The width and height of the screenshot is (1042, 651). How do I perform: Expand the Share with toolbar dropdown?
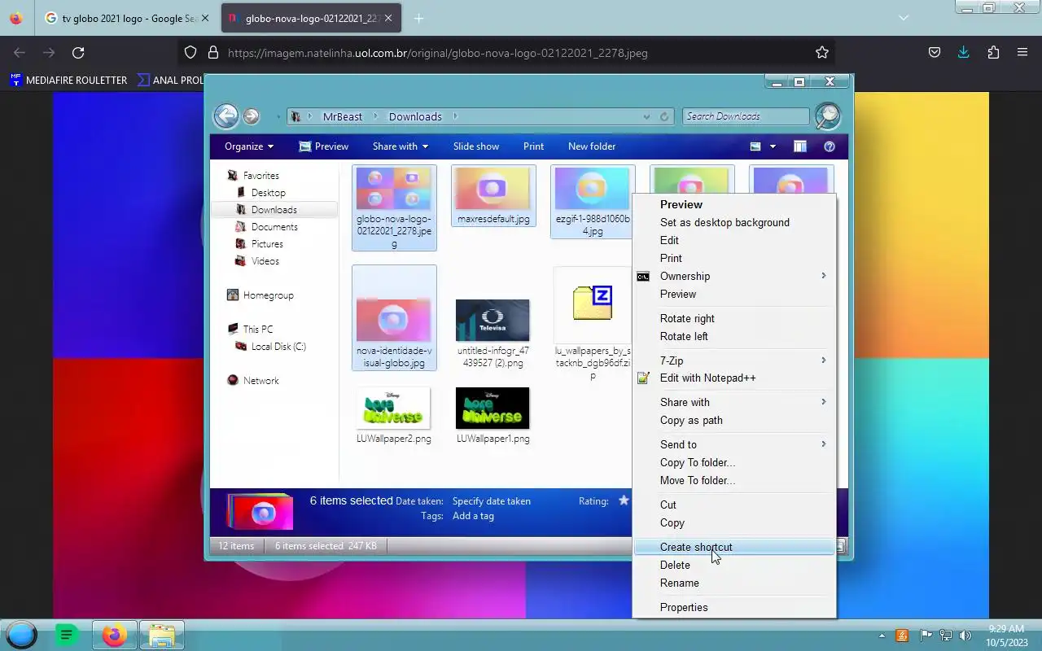point(400,146)
